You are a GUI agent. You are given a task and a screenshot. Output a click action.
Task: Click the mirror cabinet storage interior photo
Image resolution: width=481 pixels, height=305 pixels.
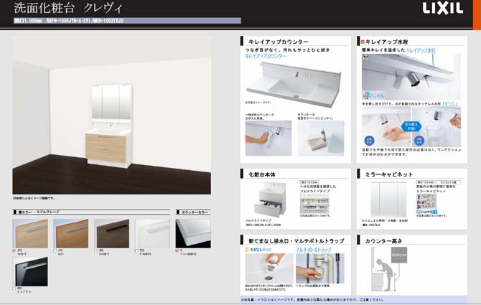426,202
